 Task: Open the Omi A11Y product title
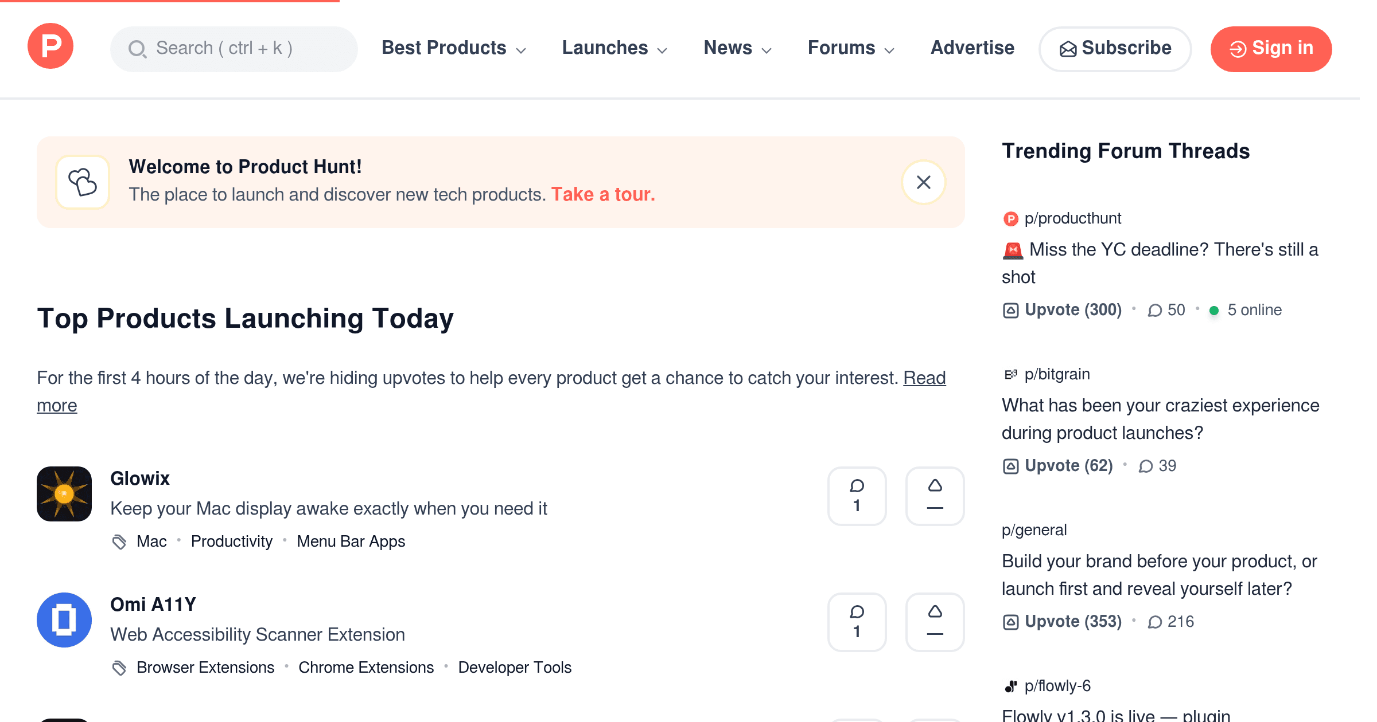point(153,605)
